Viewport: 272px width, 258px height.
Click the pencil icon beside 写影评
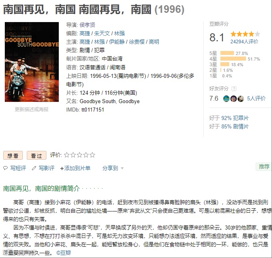point(34,168)
